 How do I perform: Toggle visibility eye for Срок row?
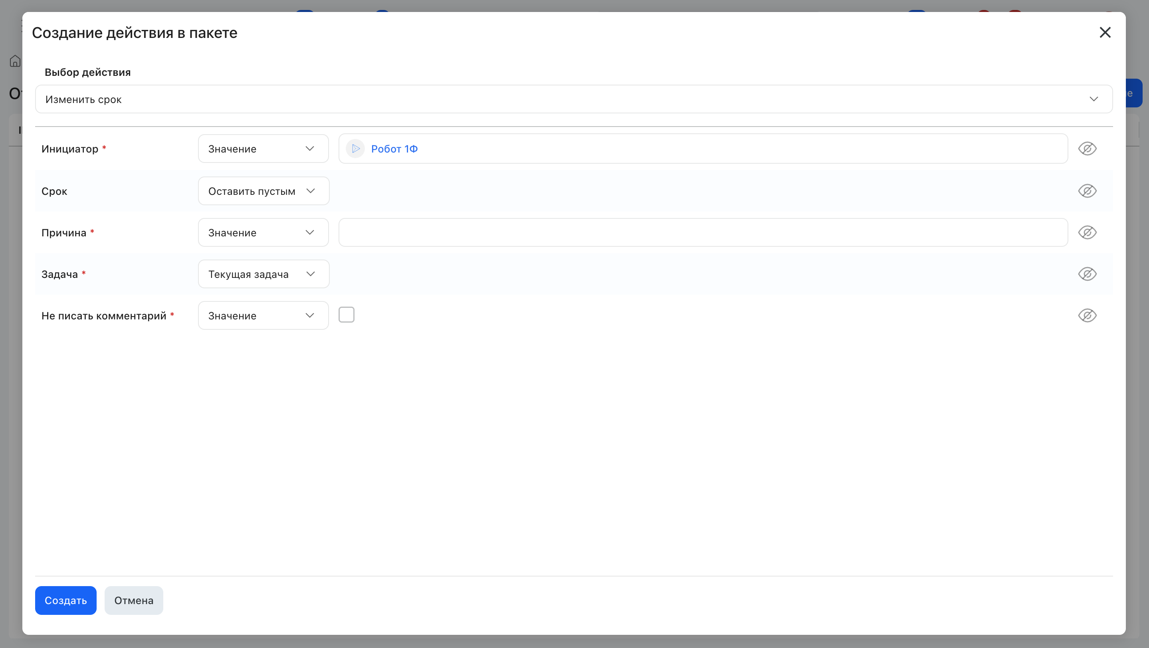[1087, 191]
